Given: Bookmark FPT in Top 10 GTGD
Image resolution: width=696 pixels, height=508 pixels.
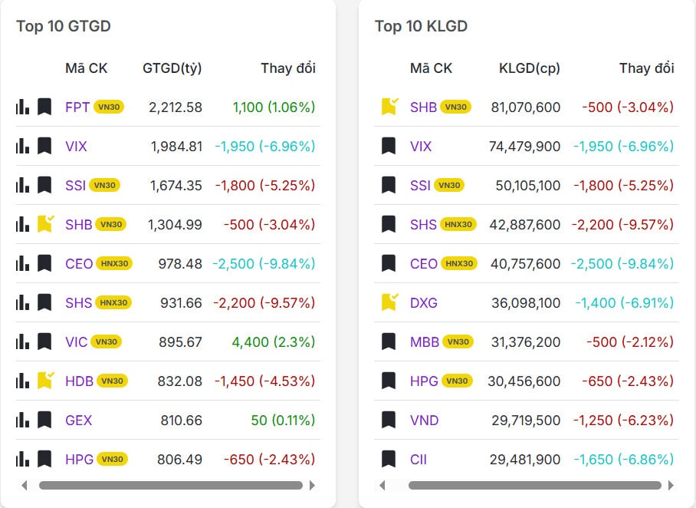Looking at the screenshot, I should [x=44, y=107].
